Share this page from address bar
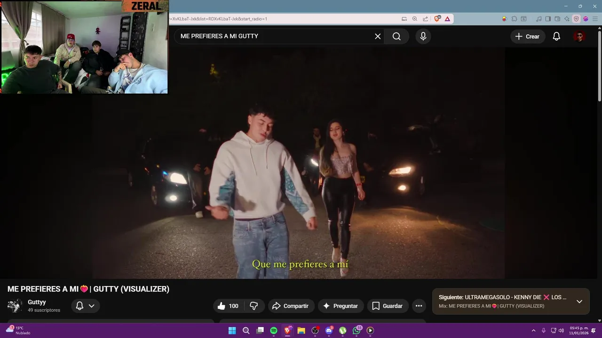The width and height of the screenshot is (602, 338). coord(426,19)
